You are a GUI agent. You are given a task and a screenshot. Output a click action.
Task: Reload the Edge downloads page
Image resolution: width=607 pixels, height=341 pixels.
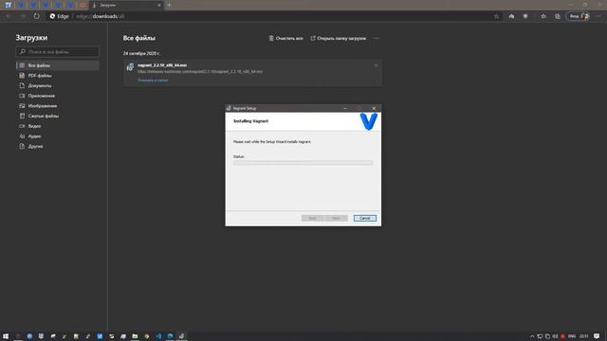(x=36, y=16)
